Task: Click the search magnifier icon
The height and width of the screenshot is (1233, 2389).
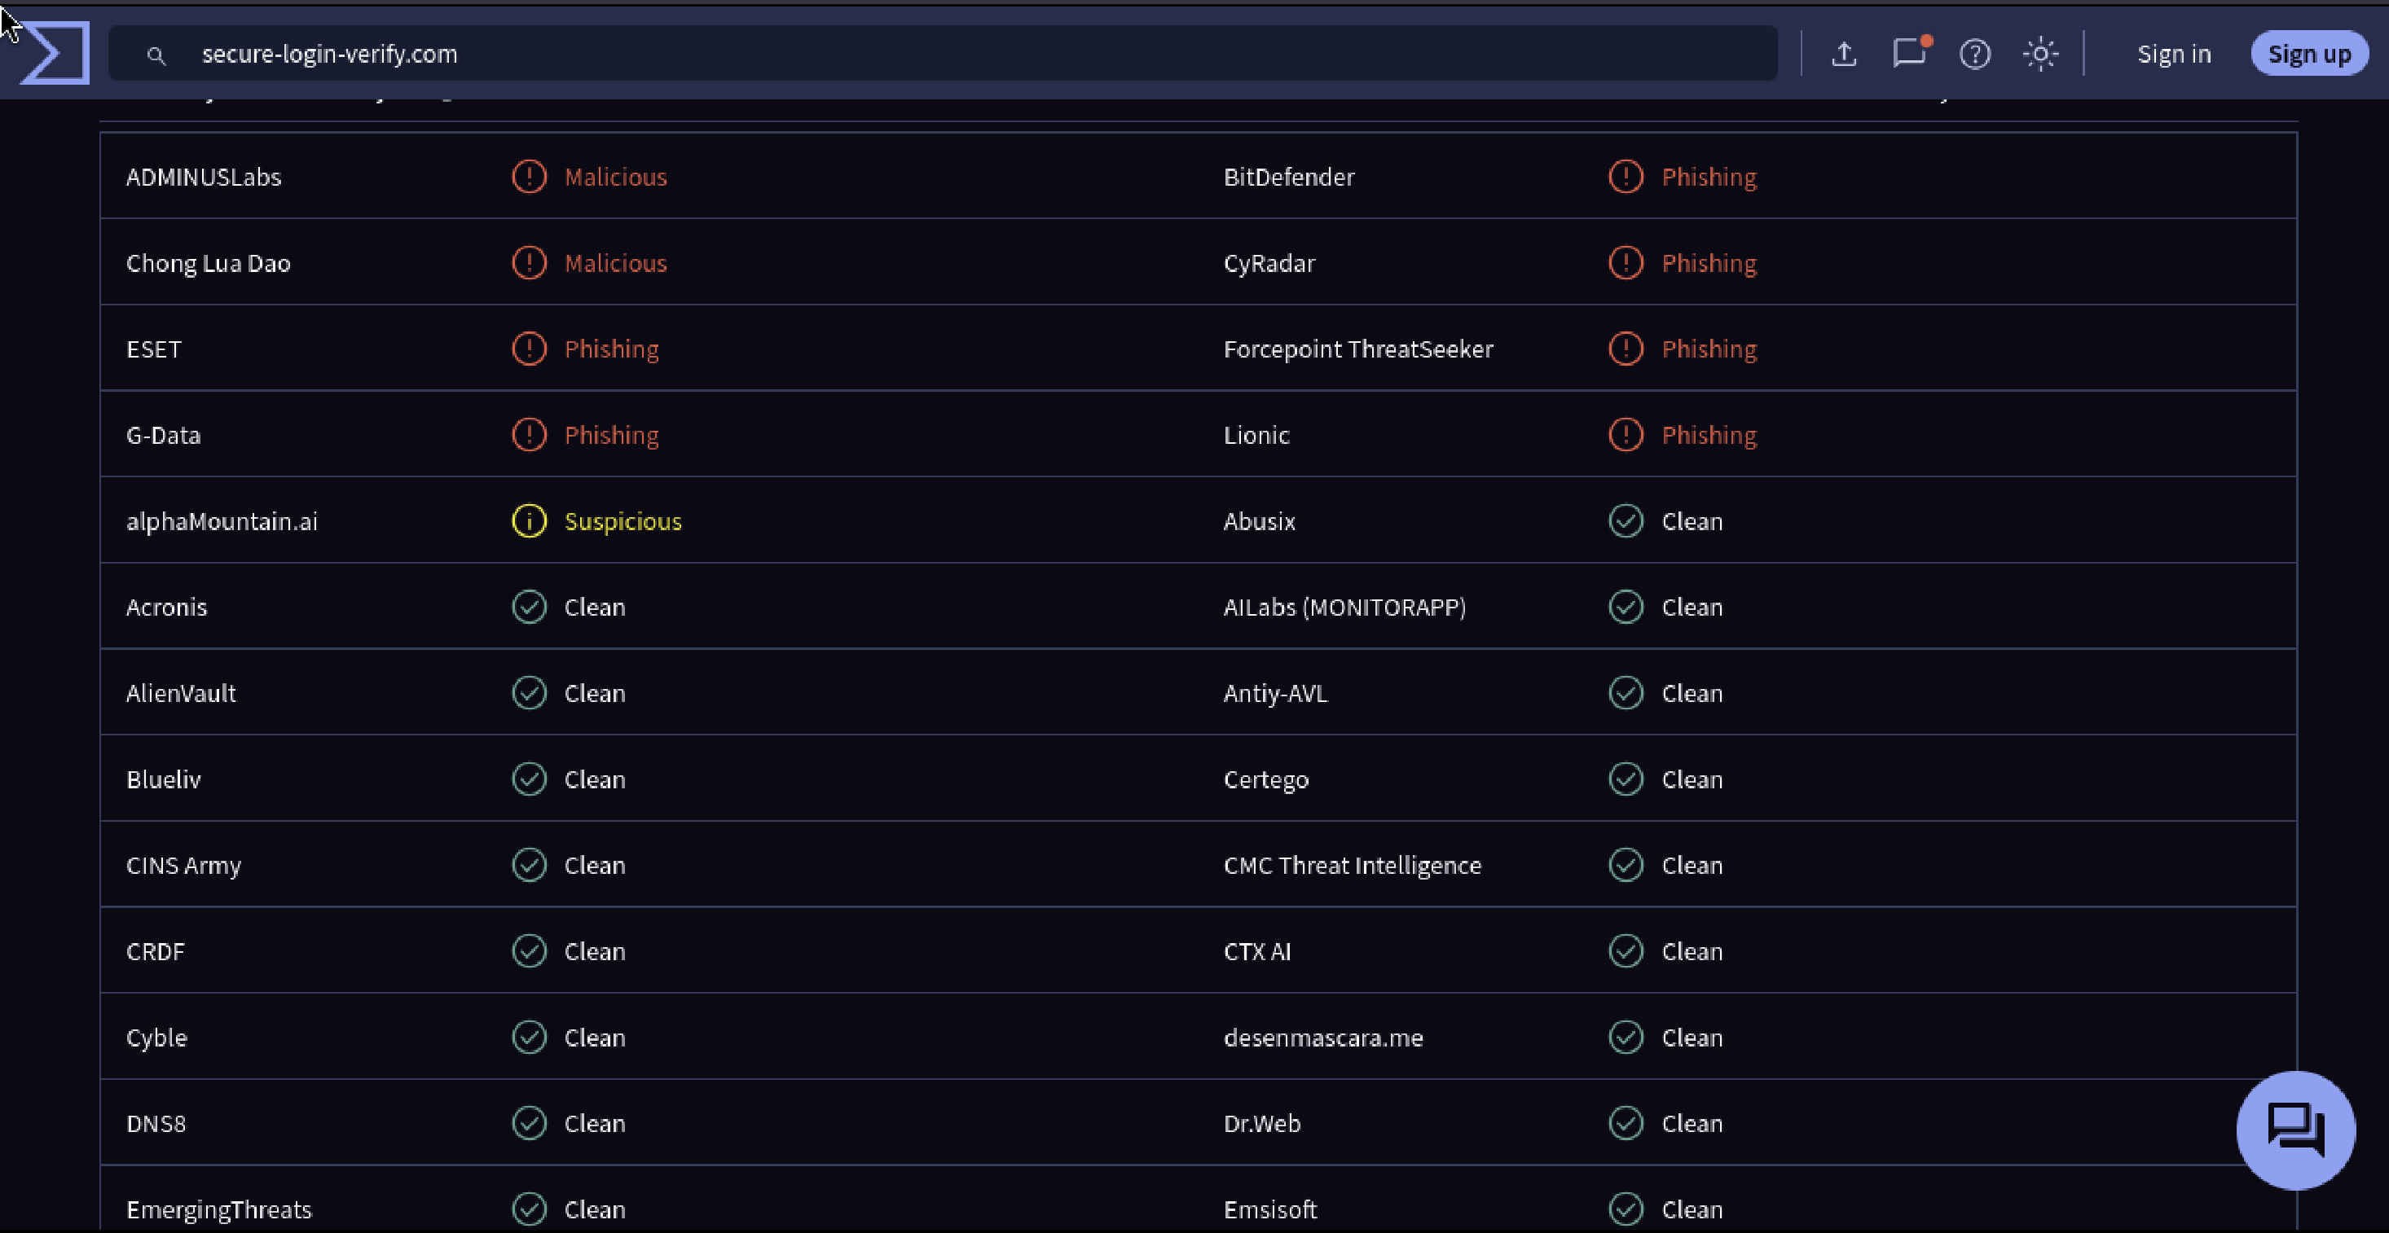Action: pyautogui.click(x=156, y=55)
